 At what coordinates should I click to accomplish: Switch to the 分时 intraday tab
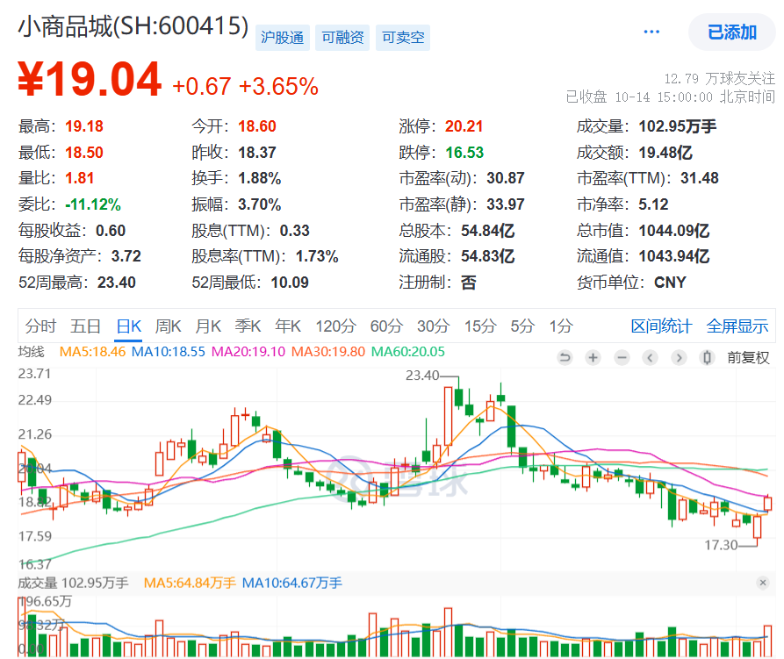40,326
